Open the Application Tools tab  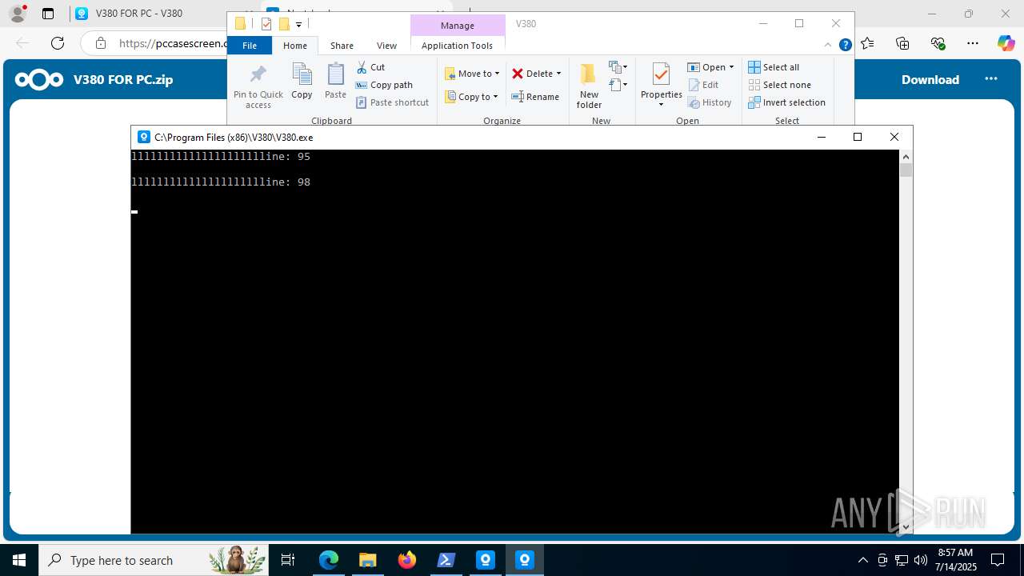[457, 46]
